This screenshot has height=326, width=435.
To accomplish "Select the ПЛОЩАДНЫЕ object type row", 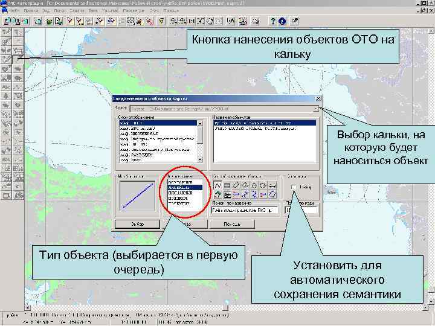I will coord(185,193).
